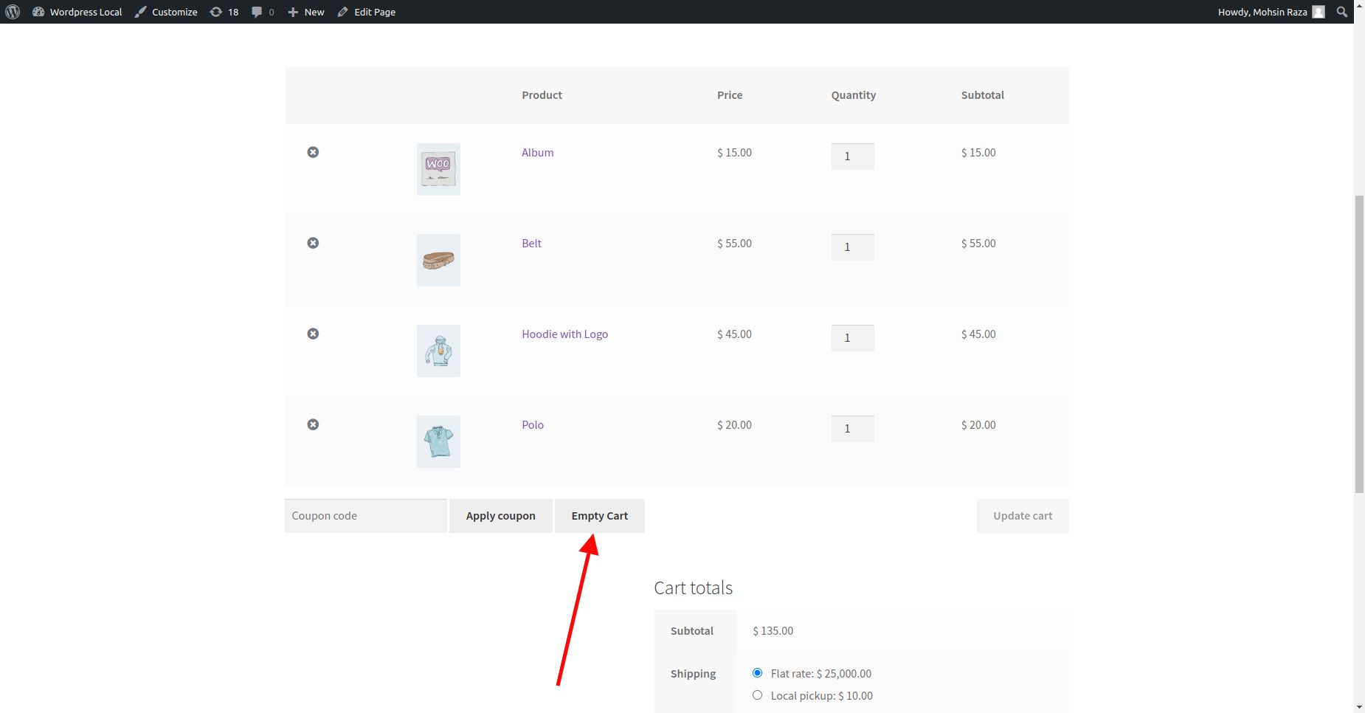1365x713 pixels.
Task: Focus the Belt quantity field
Action: (852, 247)
